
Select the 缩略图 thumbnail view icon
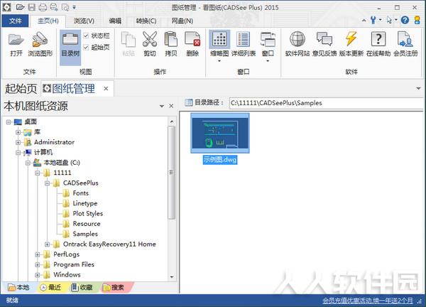click(219, 41)
